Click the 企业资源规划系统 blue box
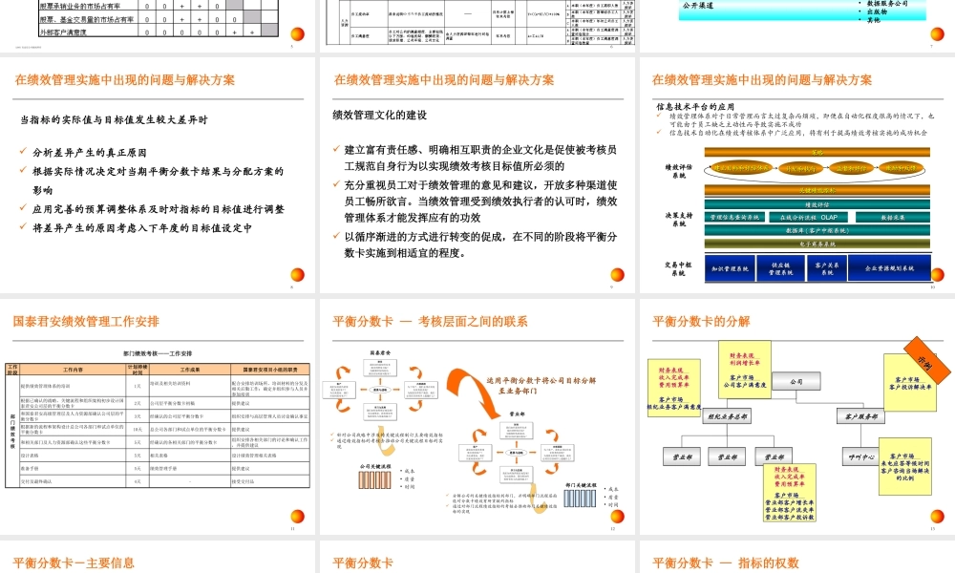Screen dimensions: 955x573 click(x=889, y=268)
